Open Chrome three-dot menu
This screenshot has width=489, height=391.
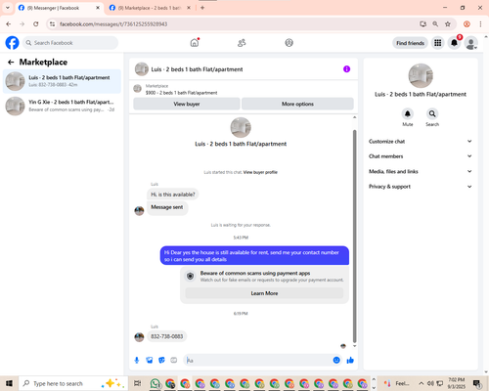[480, 23]
